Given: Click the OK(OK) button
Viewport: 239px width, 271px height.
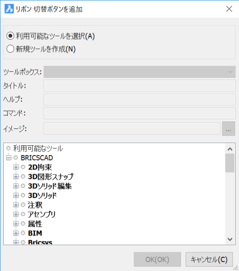Looking at the screenshot, I should tap(157, 260).
